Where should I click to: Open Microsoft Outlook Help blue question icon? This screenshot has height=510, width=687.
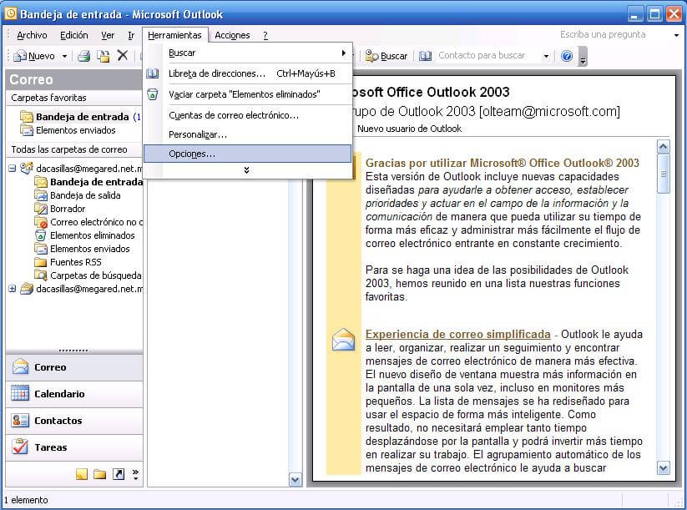pos(567,56)
